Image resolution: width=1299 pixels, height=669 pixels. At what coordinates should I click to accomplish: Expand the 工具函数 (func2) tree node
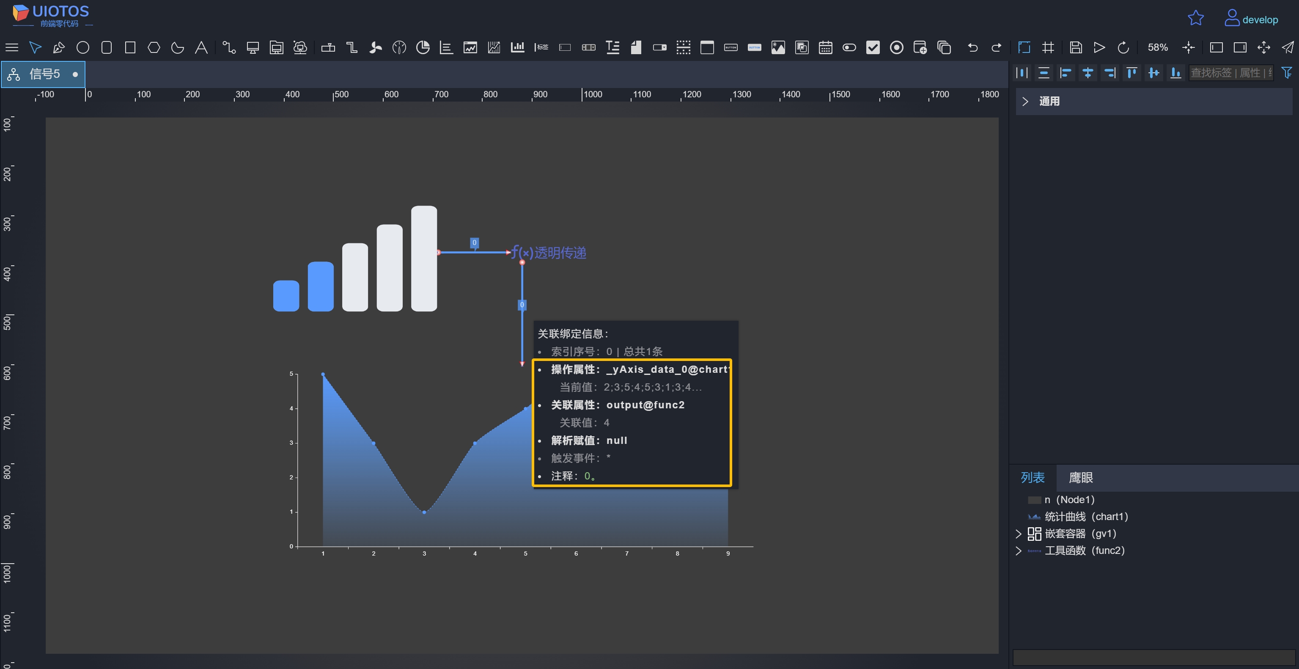[x=1018, y=551]
